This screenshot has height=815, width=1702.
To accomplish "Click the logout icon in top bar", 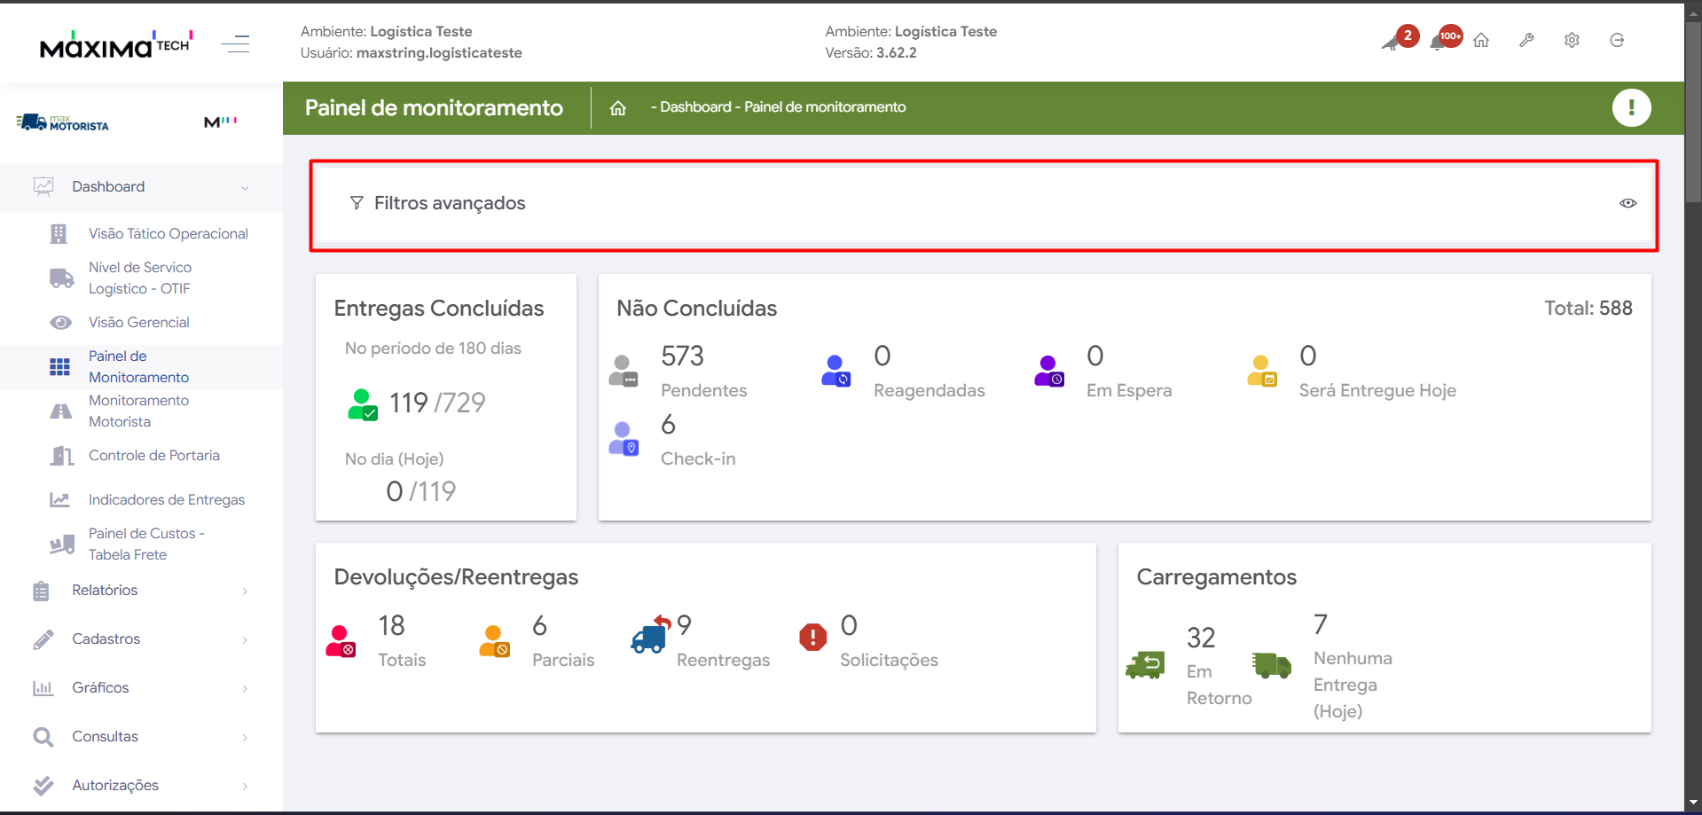I will coord(1617,40).
